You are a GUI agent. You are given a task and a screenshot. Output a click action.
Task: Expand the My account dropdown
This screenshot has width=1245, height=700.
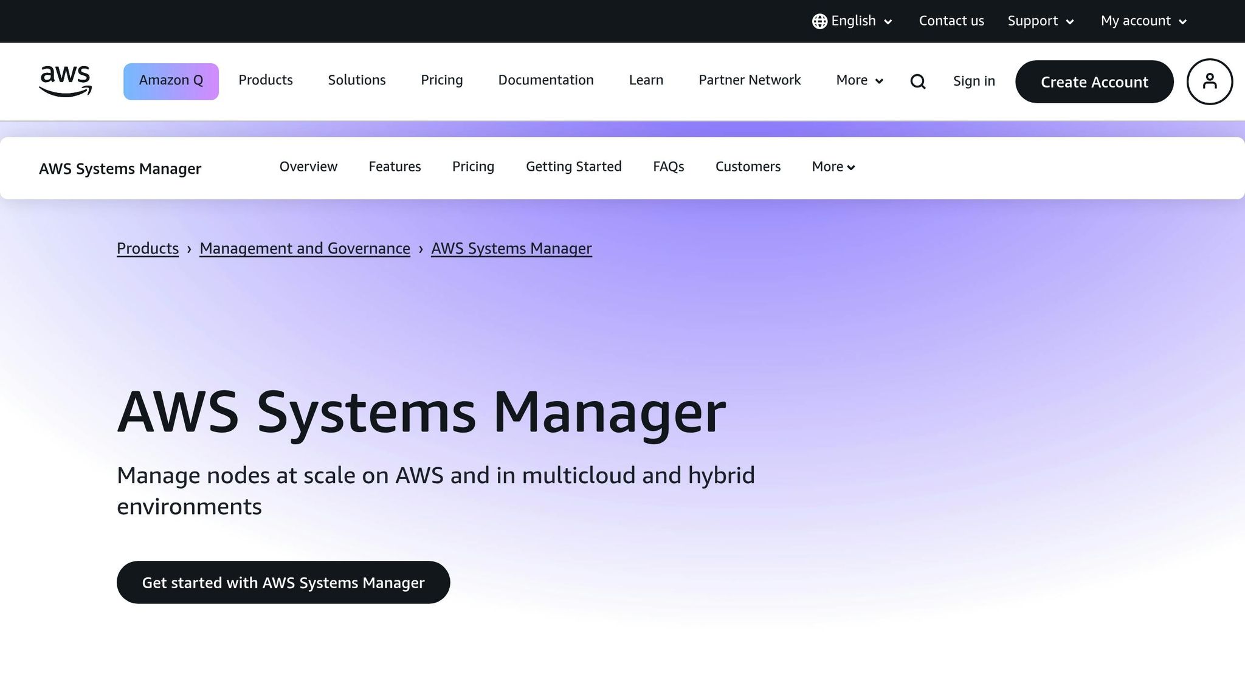[x=1143, y=21]
